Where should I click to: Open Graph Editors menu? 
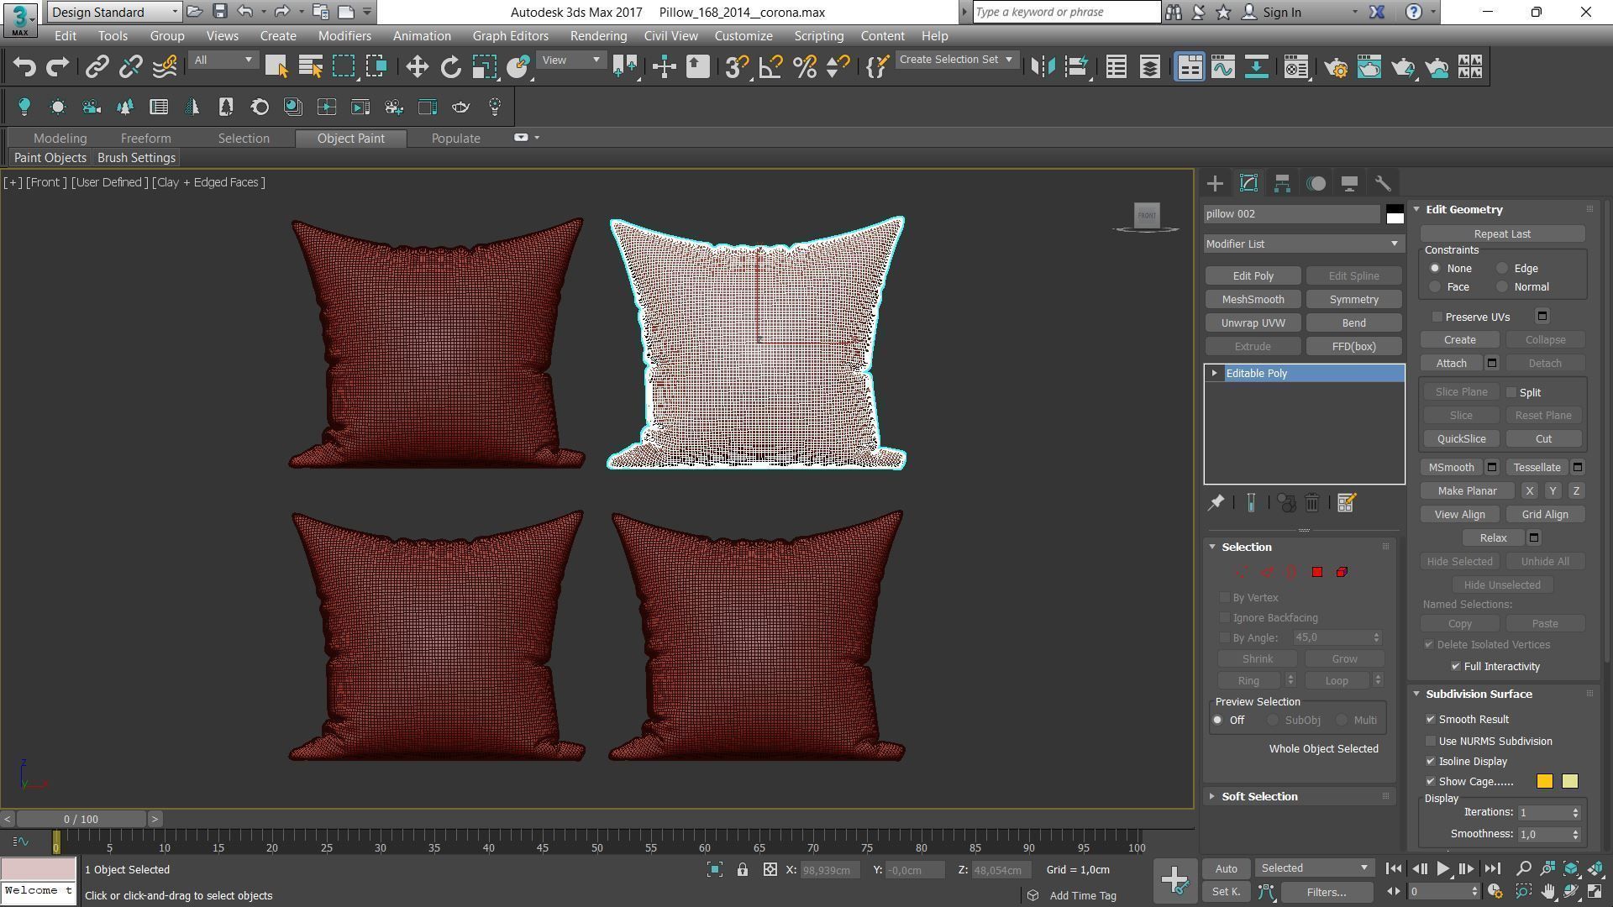(x=510, y=36)
